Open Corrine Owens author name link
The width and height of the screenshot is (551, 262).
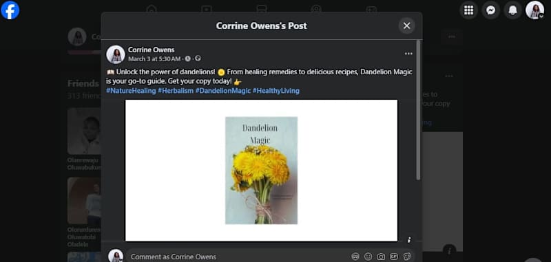click(x=151, y=50)
